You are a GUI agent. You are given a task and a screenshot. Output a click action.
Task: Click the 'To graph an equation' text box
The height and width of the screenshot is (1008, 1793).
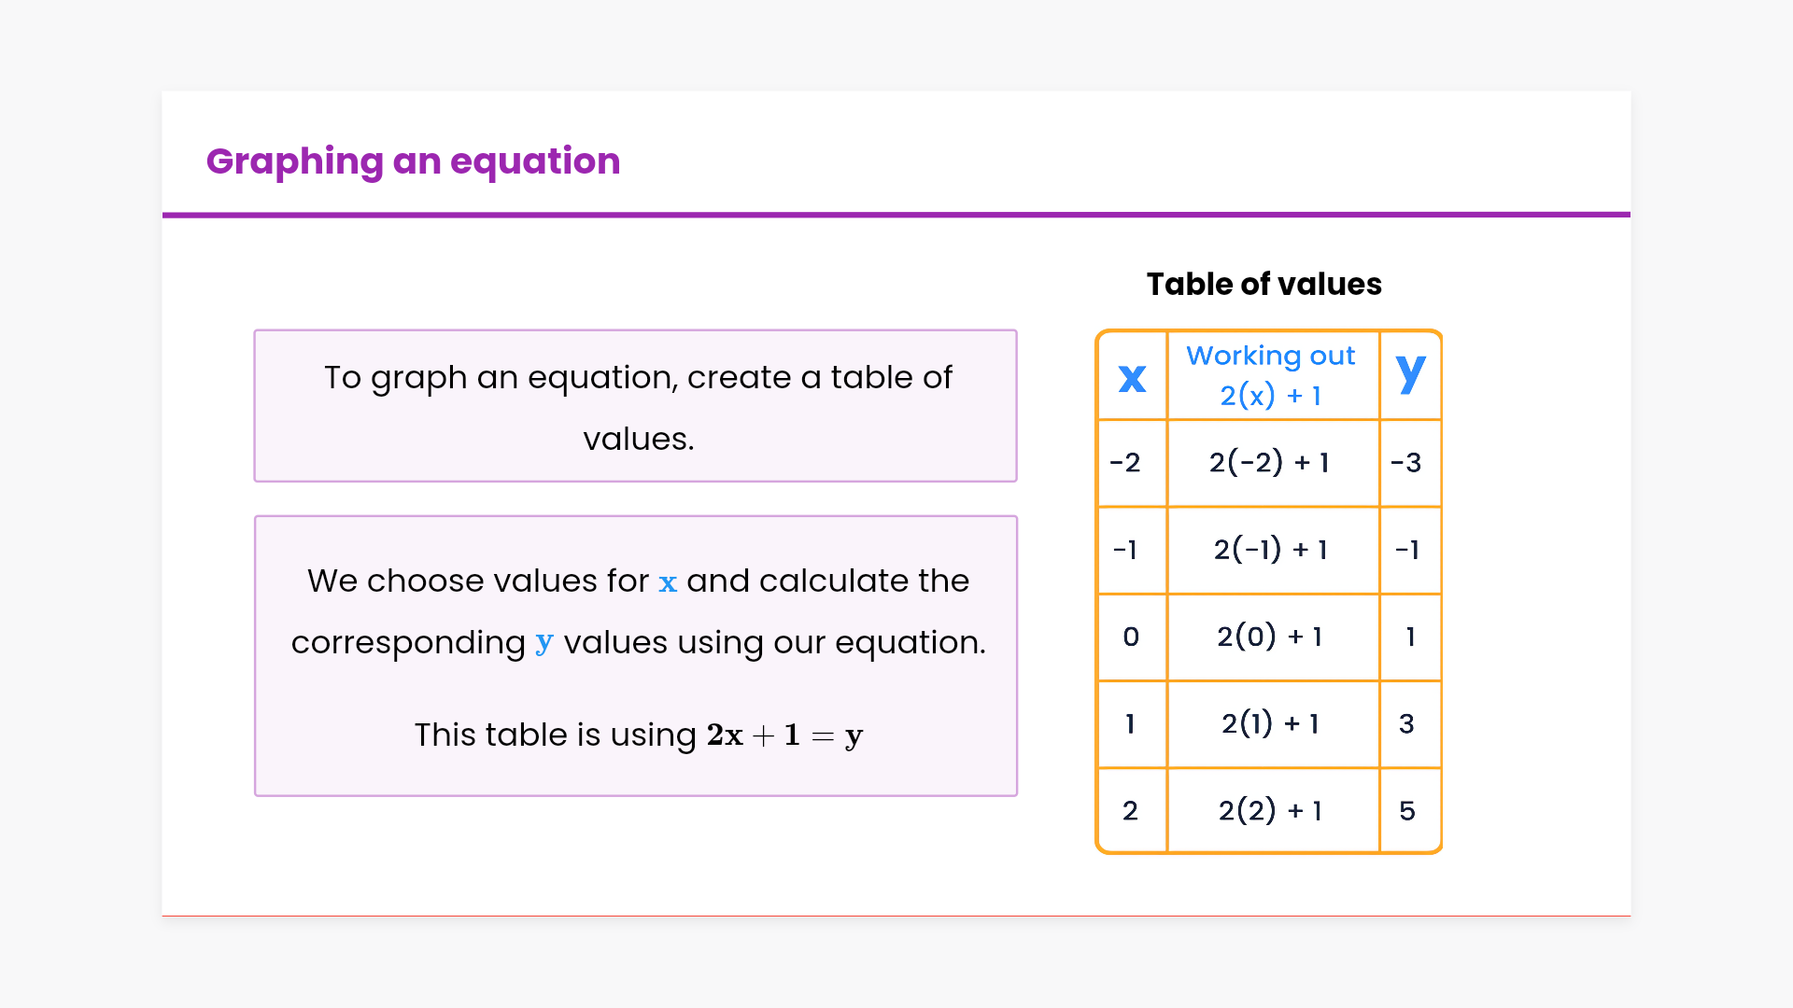636,407
